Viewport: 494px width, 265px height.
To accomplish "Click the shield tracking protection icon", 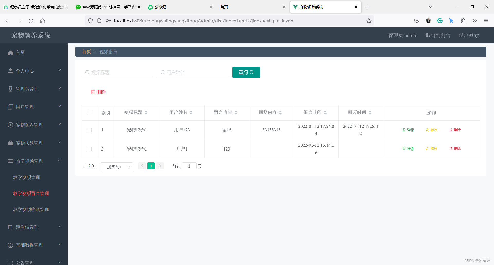I will pyautogui.click(x=90, y=21).
